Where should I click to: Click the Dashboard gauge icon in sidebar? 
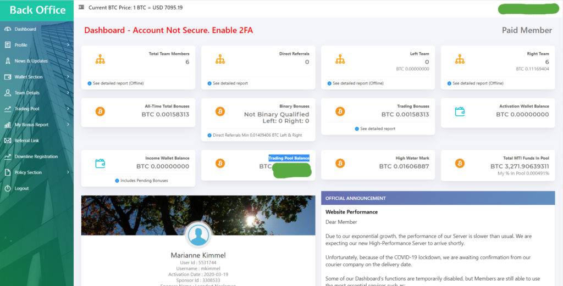pos(8,29)
